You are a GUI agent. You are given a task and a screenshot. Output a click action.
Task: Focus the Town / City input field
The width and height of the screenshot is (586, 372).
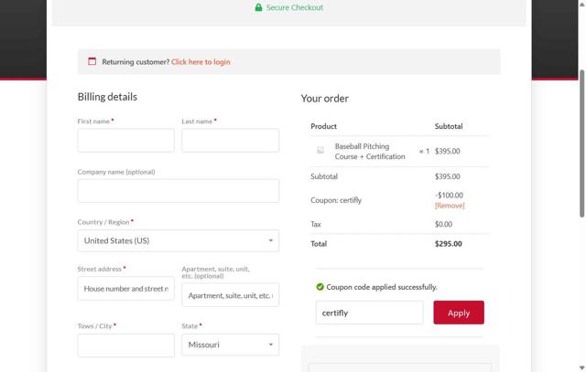pyautogui.click(x=126, y=345)
